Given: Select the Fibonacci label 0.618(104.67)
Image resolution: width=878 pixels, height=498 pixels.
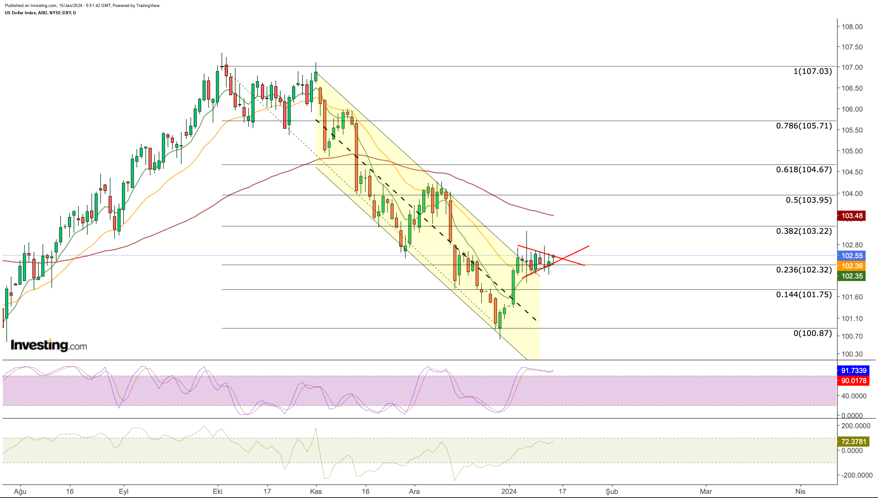Looking at the screenshot, I should [x=804, y=169].
